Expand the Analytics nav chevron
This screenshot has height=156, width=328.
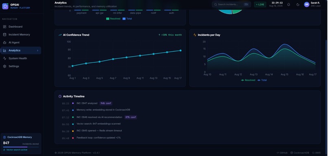(x=38, y=51)
